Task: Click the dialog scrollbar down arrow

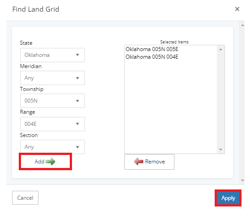Action: pos(242,180)
